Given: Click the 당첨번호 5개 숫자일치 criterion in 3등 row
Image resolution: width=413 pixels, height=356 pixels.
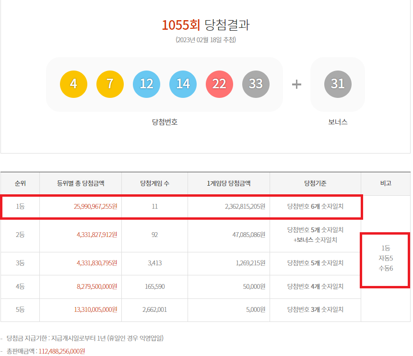Looking at the screenshot, I should pyautogui.click(x=315, y=263).
